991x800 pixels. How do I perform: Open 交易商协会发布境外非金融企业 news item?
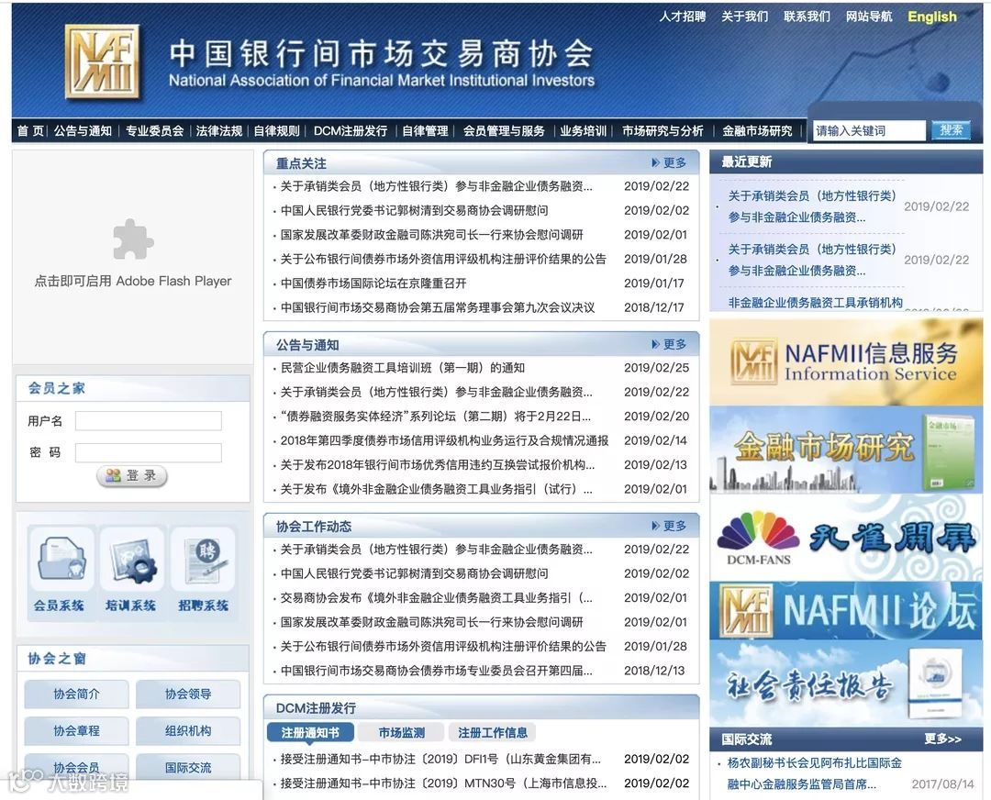coord(436,598)
